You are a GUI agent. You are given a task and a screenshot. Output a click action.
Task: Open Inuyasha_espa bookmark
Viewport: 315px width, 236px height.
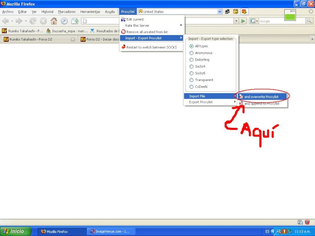(x=67, y=31)
